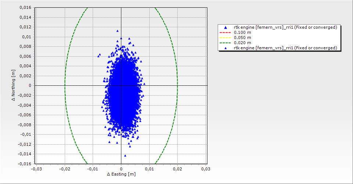Click the bottom rtk engine legend text
This screenshot has width=353, height=184.
285,48
